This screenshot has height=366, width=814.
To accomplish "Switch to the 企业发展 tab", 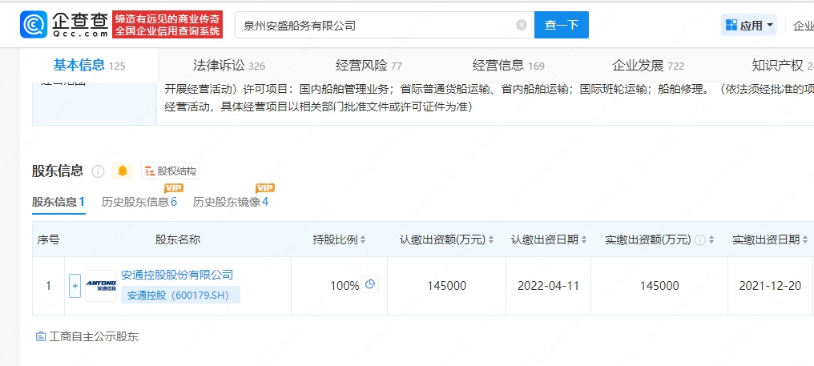I will [648, 66].
